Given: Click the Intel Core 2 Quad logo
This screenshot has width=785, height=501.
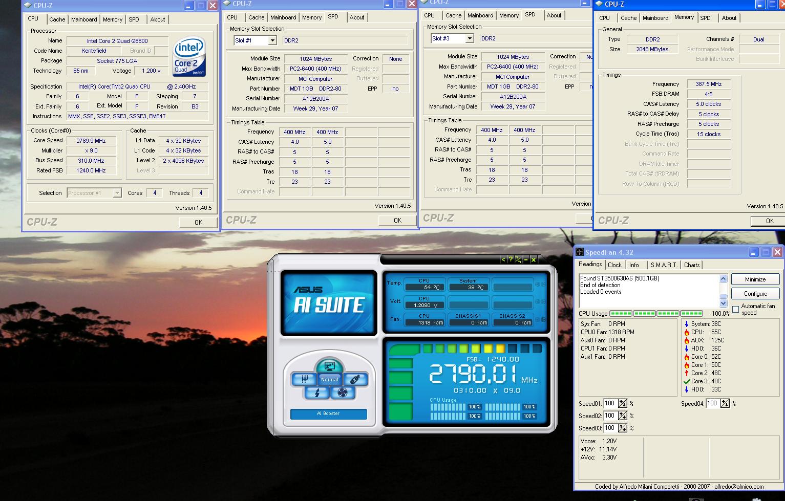Looking at the screenshot, I should (189, 56).
